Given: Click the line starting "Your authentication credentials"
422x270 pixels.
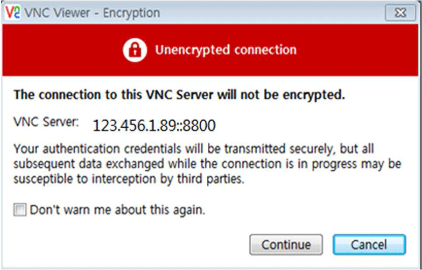Looking at the screenshot, I should pyautogui.click(x=194, y=149).
